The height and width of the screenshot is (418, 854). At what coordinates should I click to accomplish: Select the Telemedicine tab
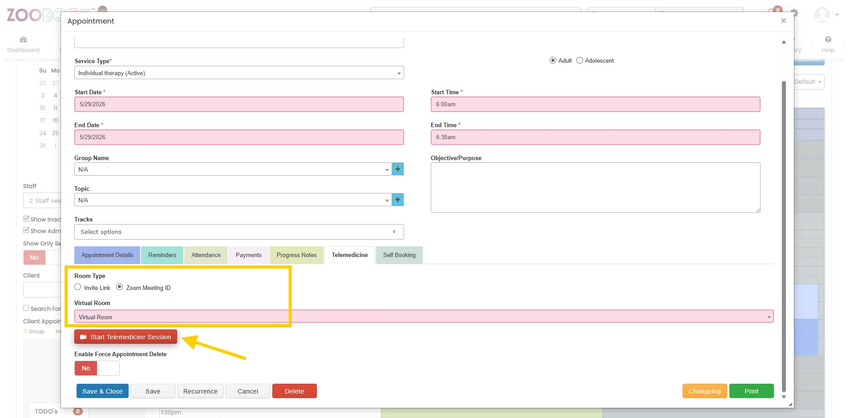[350, 255]
